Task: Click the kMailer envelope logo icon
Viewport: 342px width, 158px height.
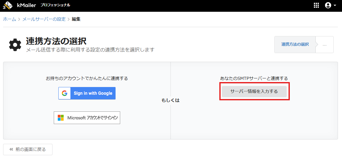Action: (x=8, y=5)
